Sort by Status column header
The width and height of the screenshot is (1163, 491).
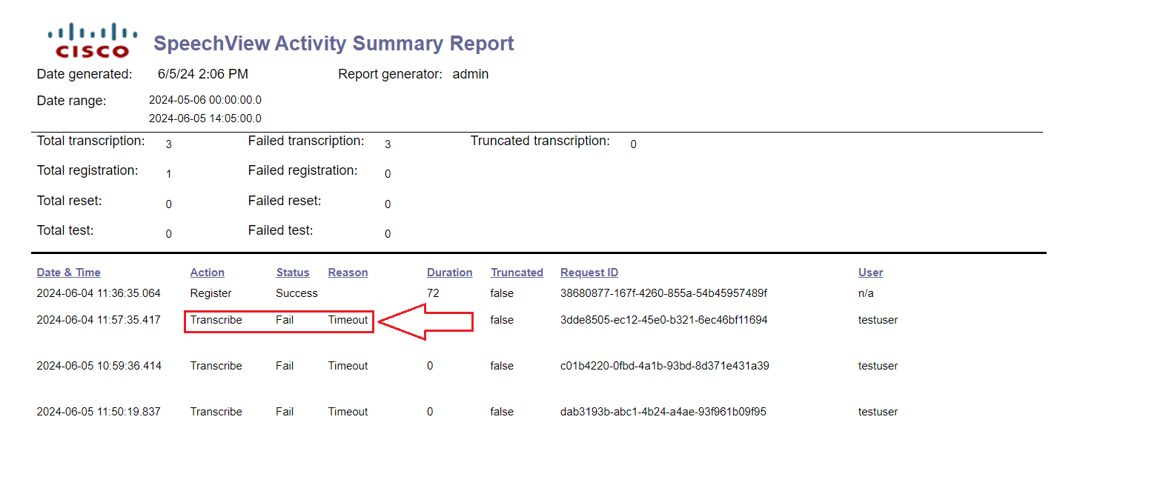point(293,273)
